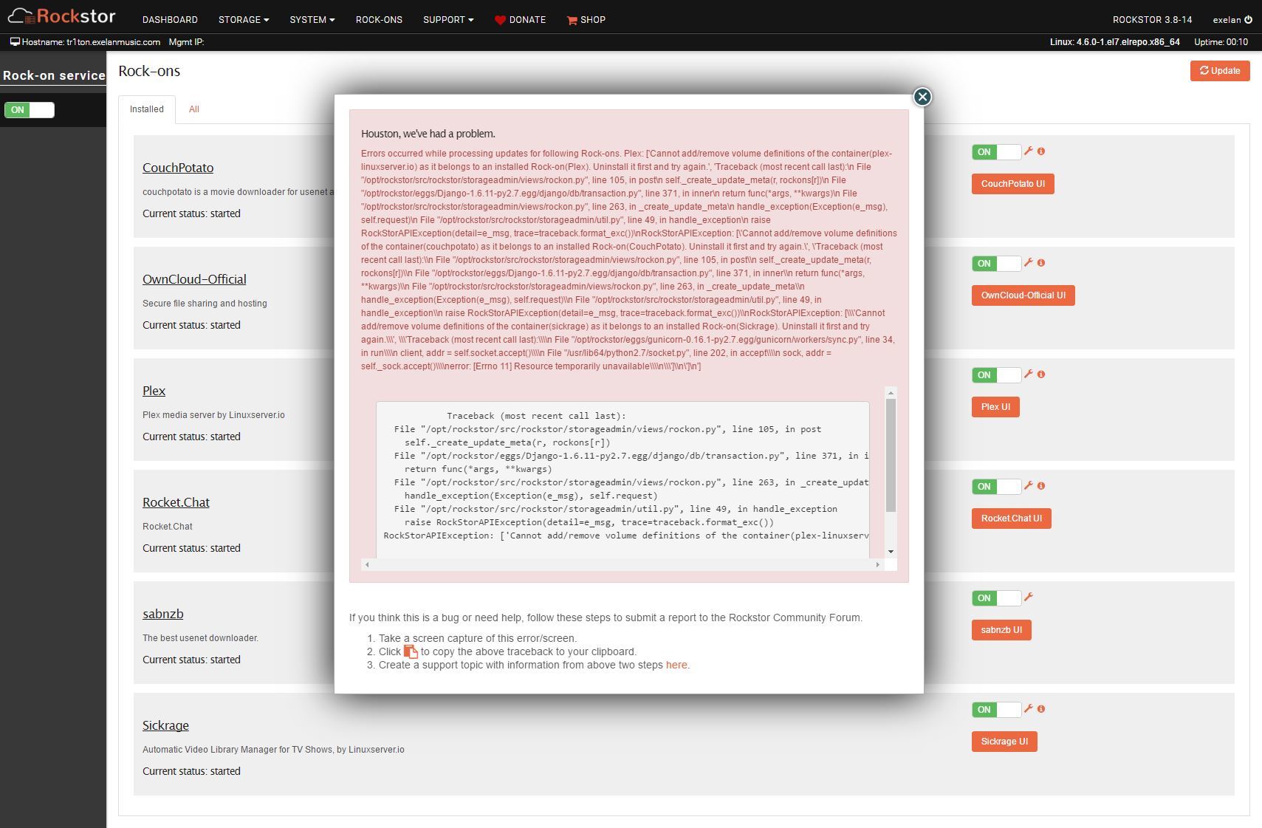The width and height of the screenshot is (1262, 828).
Task: Click the Rockstor logo
Action: (61, 16)
